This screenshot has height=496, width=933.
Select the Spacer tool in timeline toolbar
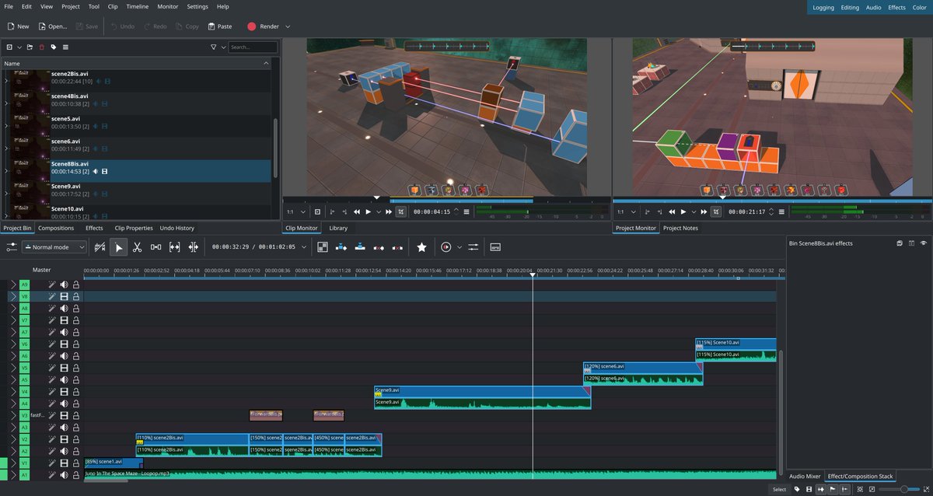tap(155, 247)
